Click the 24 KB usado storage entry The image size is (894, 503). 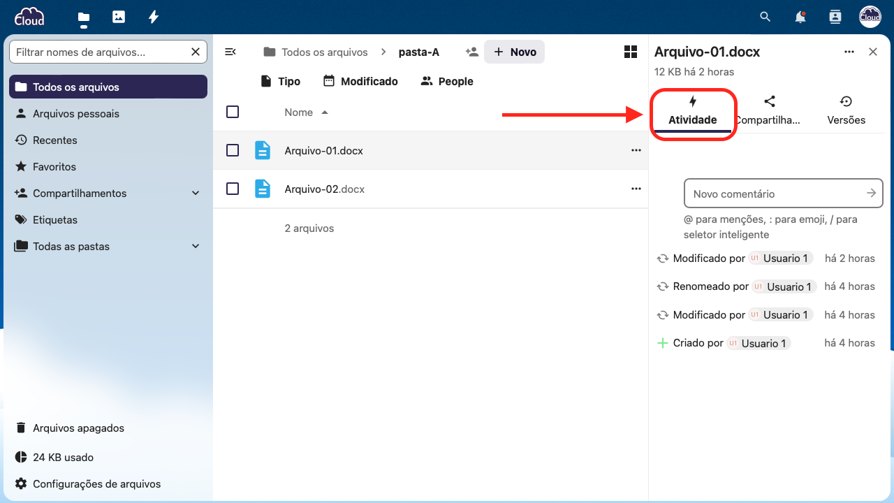tap(108, 457)
